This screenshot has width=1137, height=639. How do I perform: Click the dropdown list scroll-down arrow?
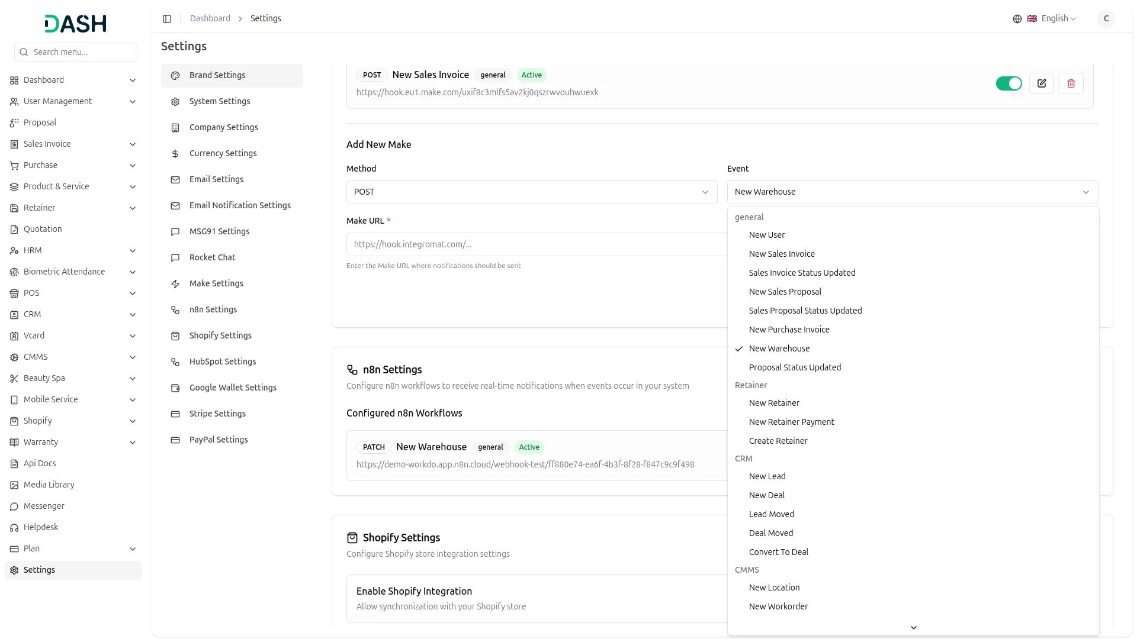click(913, 628)
